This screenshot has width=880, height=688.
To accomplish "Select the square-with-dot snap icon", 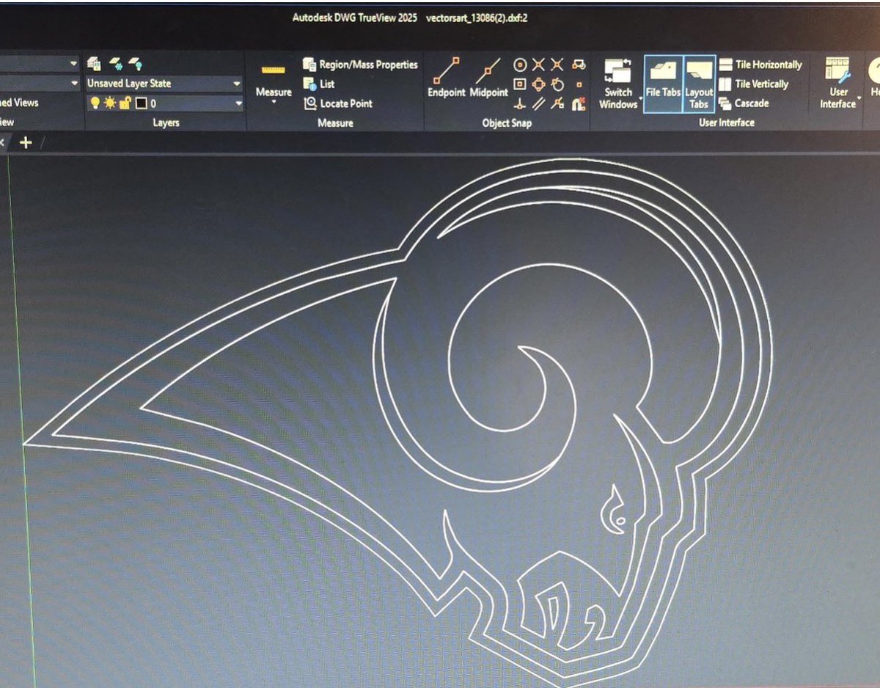I will point(520,84).
